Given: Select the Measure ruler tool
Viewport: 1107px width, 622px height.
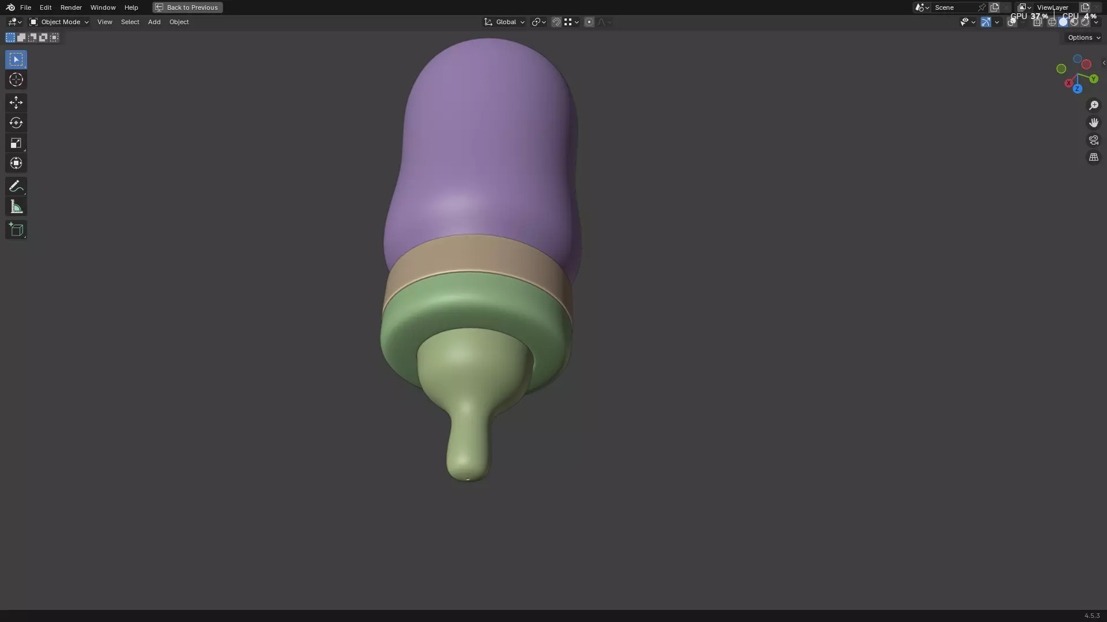Looking at the screenshot, I should click(x=16, y=207).
